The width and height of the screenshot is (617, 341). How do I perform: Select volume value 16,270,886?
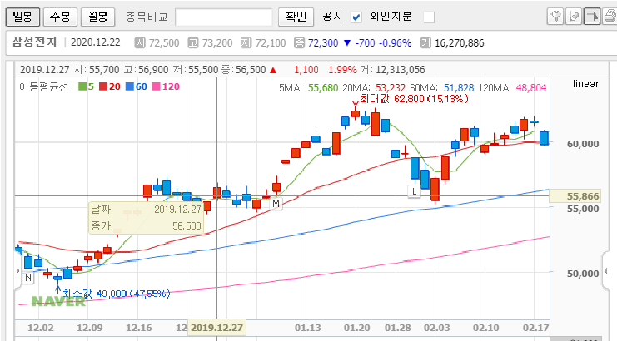coord(459,42)
